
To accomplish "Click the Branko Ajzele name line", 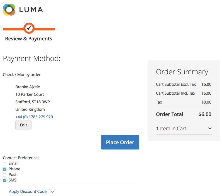I will click(28, 87).
